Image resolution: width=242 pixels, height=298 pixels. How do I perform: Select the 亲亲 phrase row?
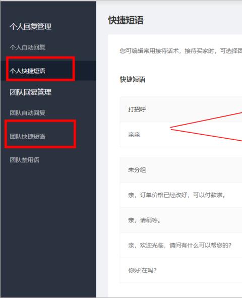click(181, 135)
